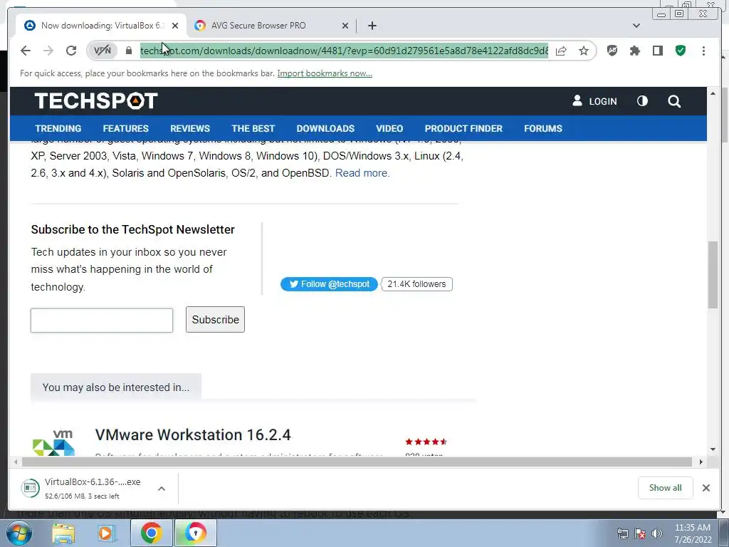Close the Now downloading VirtualBox tab
The width and height of the screenshot is (729, 547).
(x=175, y=26)
